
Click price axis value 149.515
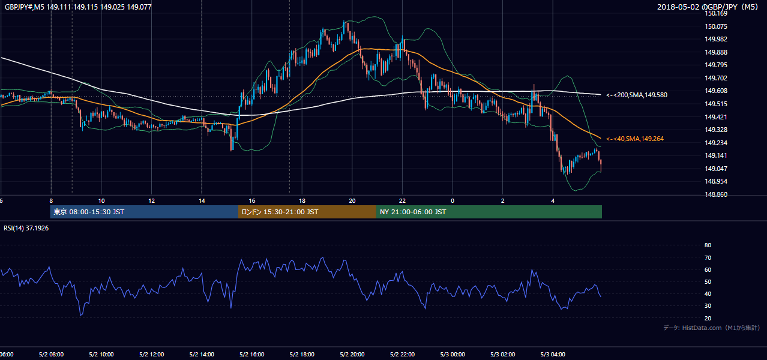[717, 104]
